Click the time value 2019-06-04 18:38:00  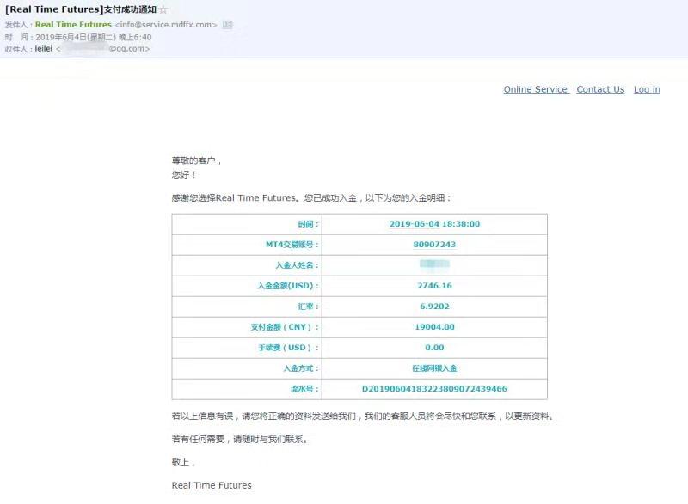coord(434,224)
